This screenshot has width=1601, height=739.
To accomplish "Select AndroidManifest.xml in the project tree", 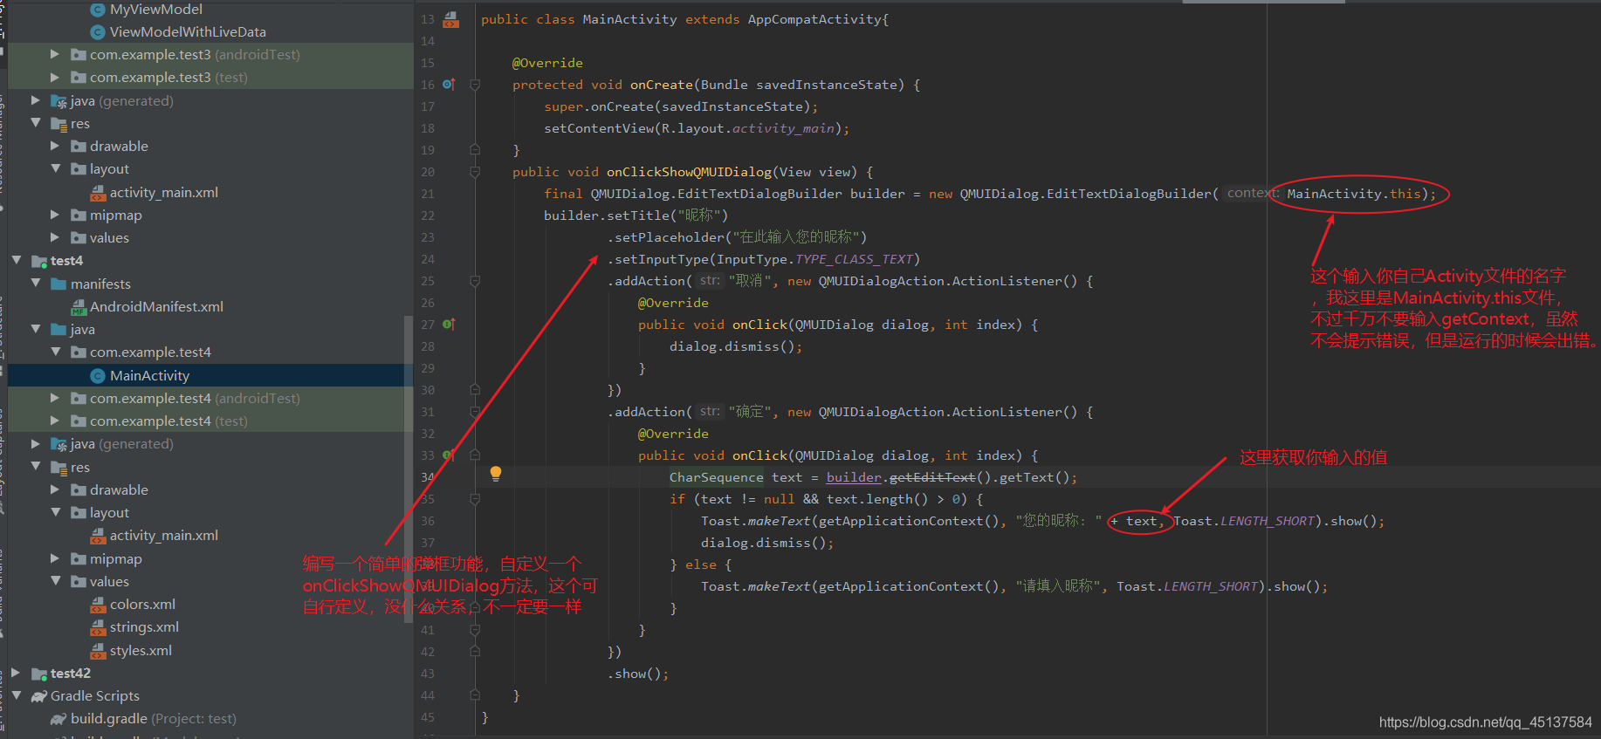I will pos(156,307).
